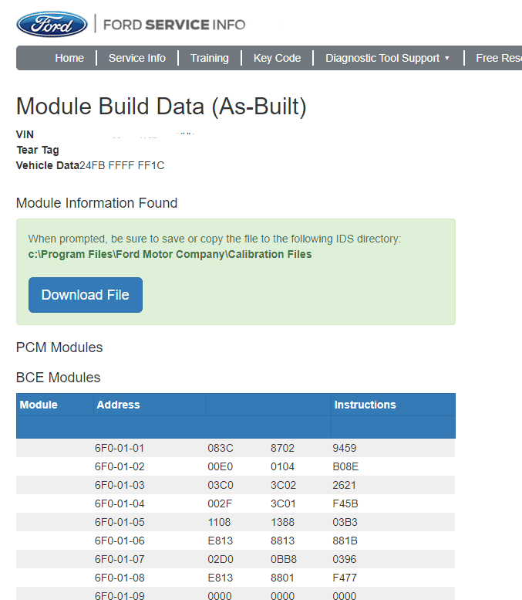Click the Instructions column header
The image size is (522, 600).
tap(365, 405)
